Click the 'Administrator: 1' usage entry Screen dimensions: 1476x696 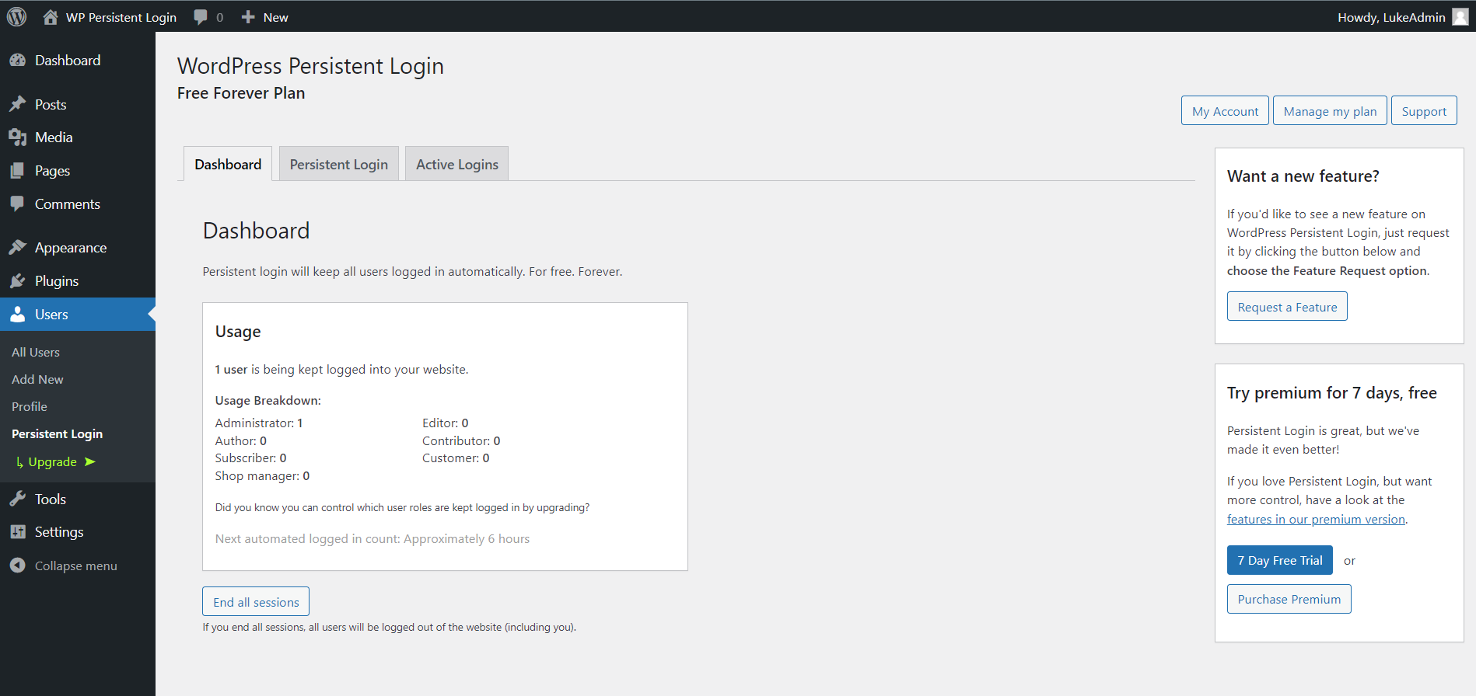coord(259,423)
